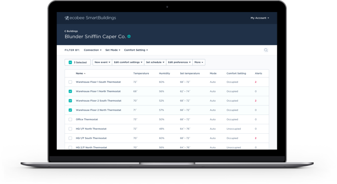
Task: Click the Temperature column header
Action: (141, 74)
